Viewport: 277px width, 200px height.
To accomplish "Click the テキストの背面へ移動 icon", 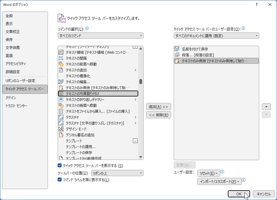I will (x=61, y=106).
